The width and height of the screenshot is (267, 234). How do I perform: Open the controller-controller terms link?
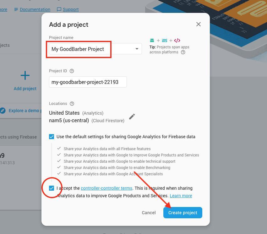tap(106, 188)
